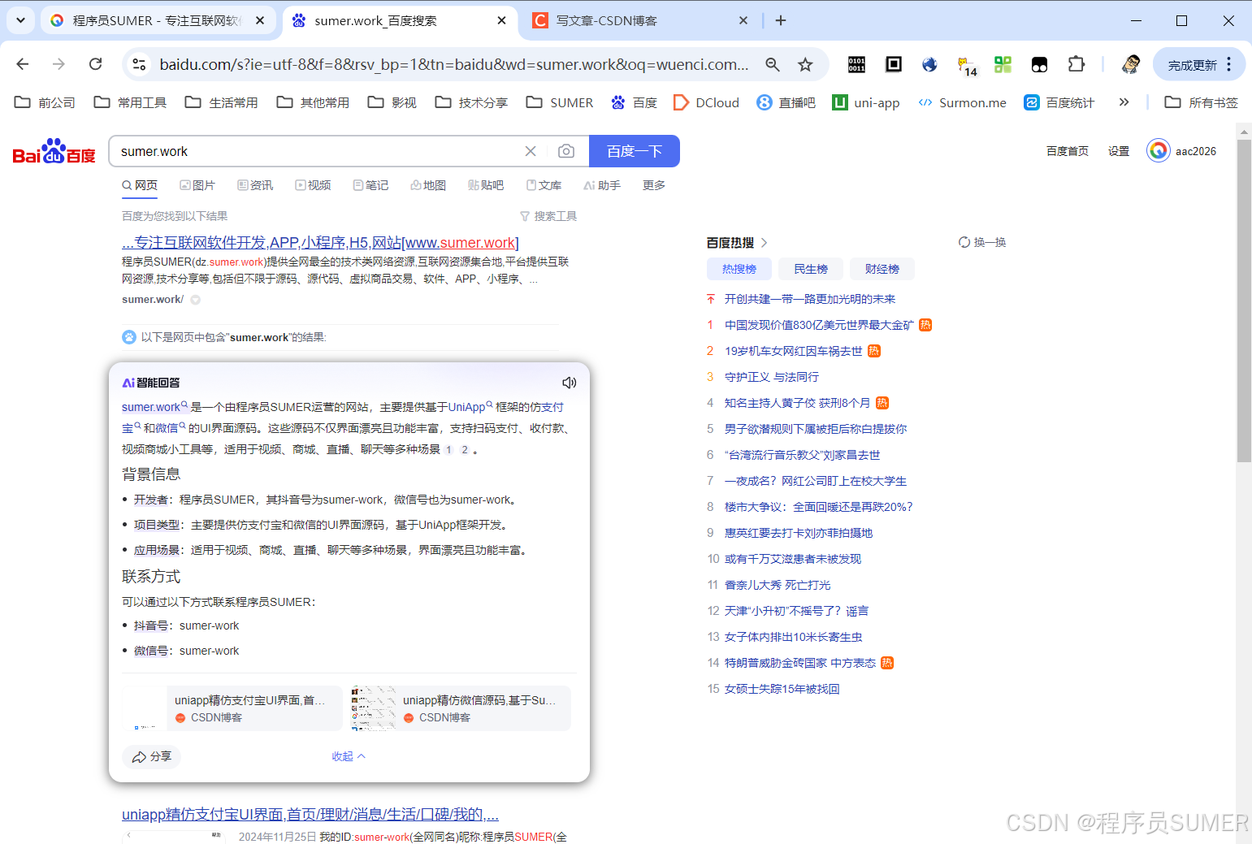1252x844 pixels.
Task: Open the 设置 link
Action: click(1119, 151)
